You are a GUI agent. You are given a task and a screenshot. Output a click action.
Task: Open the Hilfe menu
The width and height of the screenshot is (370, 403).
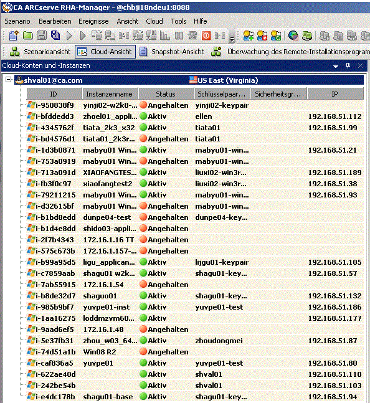click(x=201, y=21)
